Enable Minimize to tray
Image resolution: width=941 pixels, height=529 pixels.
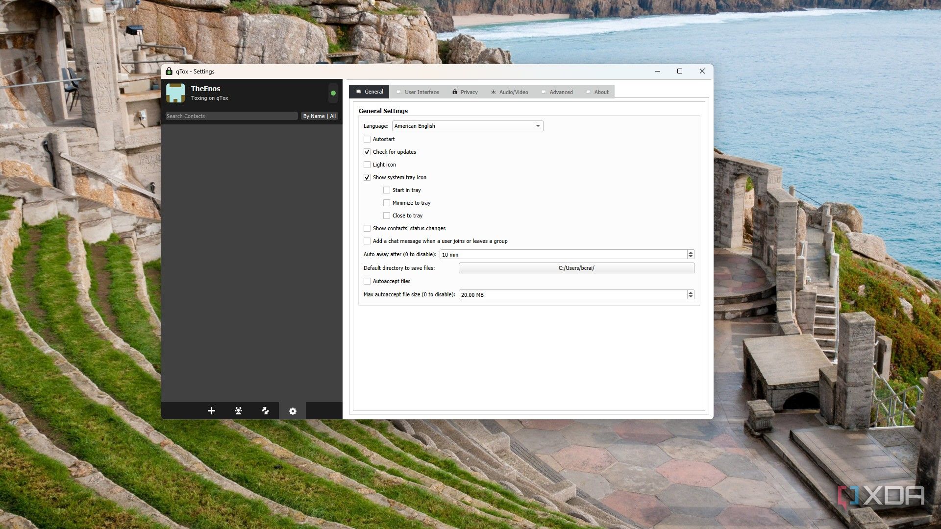click(387, 203)
